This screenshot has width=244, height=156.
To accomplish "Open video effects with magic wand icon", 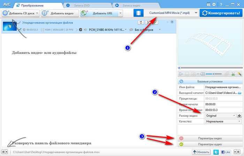I will coord(239,74).
